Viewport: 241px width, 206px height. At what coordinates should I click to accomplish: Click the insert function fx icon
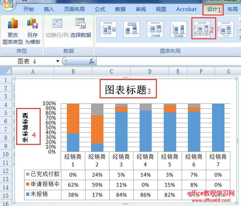(91, 61)
